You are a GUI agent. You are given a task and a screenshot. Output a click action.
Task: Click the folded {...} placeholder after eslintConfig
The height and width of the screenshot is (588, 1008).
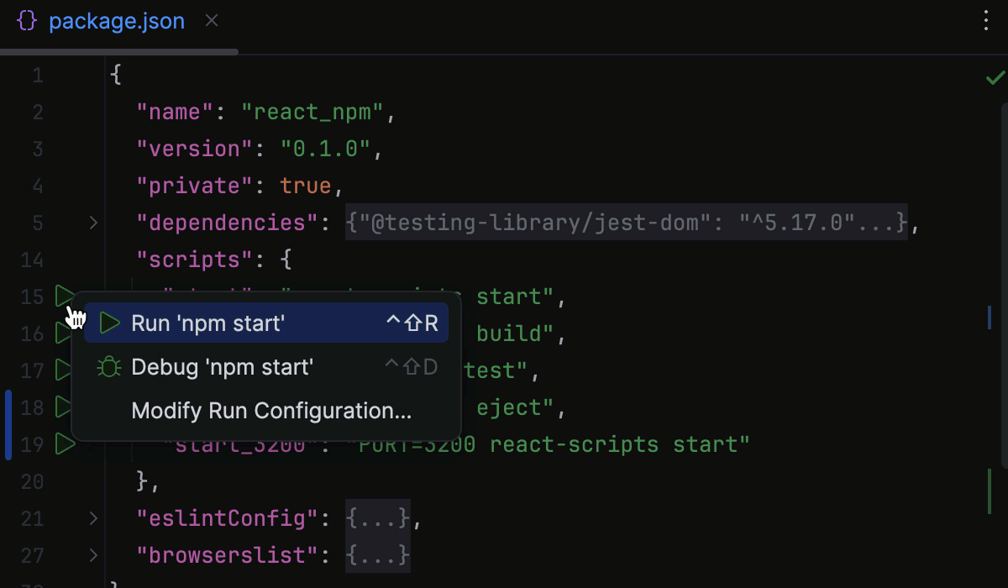click(376, 518)
